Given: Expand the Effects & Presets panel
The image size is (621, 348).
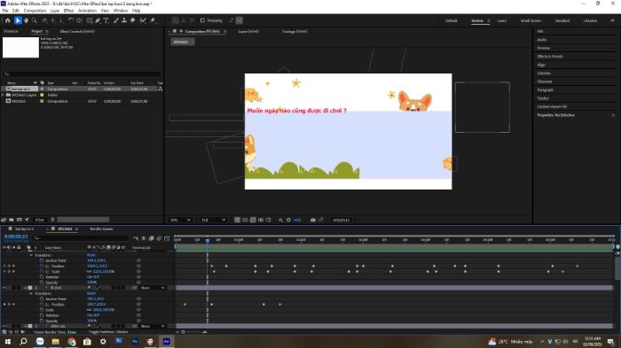Looking at the screenshot, I should pyautogui.click(x=550, y=57).
